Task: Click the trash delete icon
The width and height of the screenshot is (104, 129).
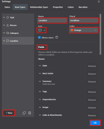Action: [x=30, y=113]
